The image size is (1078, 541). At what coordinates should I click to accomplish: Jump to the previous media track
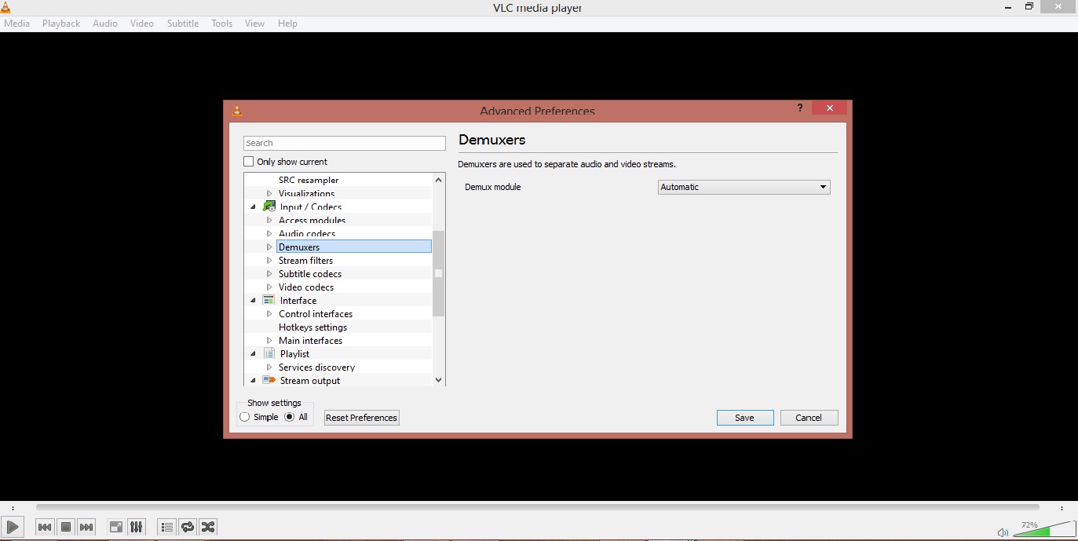click(x=45, y=527)
